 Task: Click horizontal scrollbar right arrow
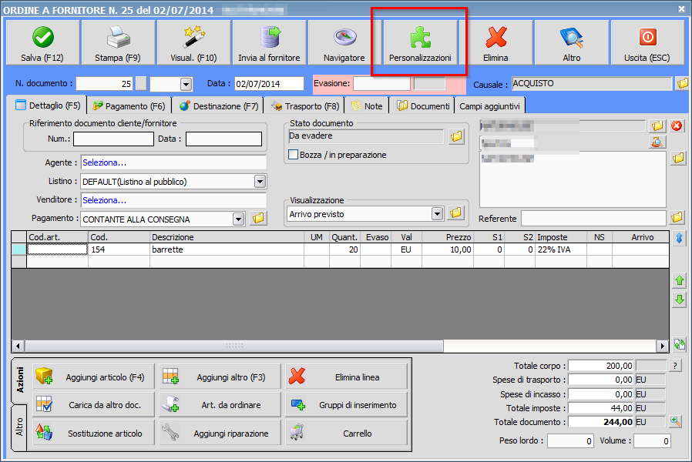(x=662, y=346)
